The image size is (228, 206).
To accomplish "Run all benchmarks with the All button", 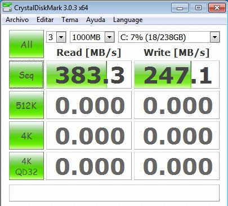I will pyautogui.click(x=26, y=44).
